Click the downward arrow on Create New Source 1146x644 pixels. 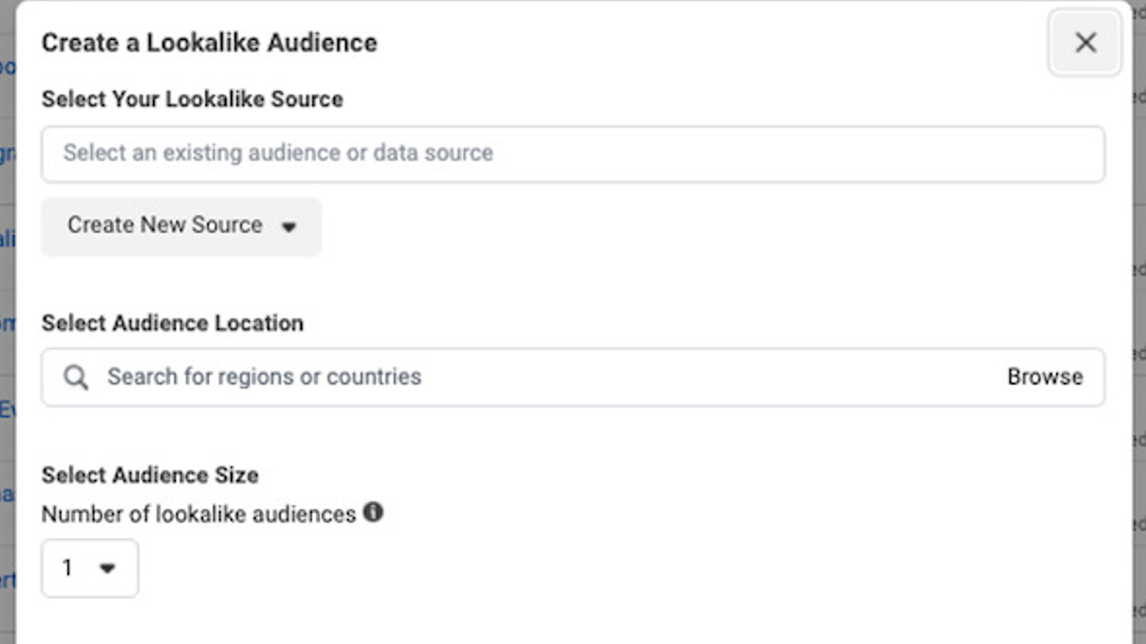(289, 227)
